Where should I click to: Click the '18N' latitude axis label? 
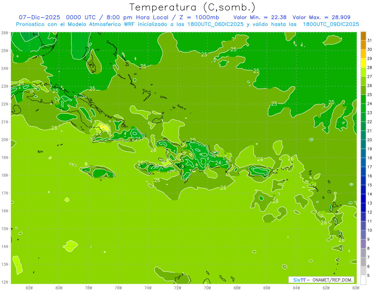(x=4, y=175)
